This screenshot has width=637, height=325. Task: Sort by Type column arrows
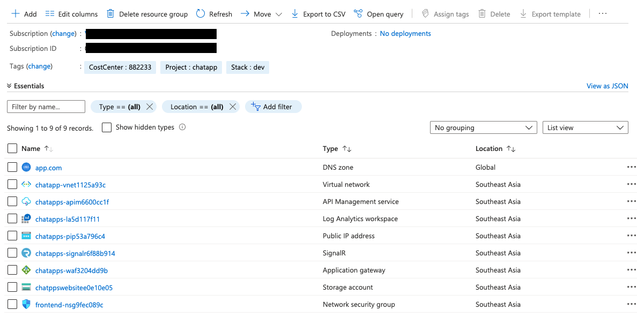pos(347,149)
